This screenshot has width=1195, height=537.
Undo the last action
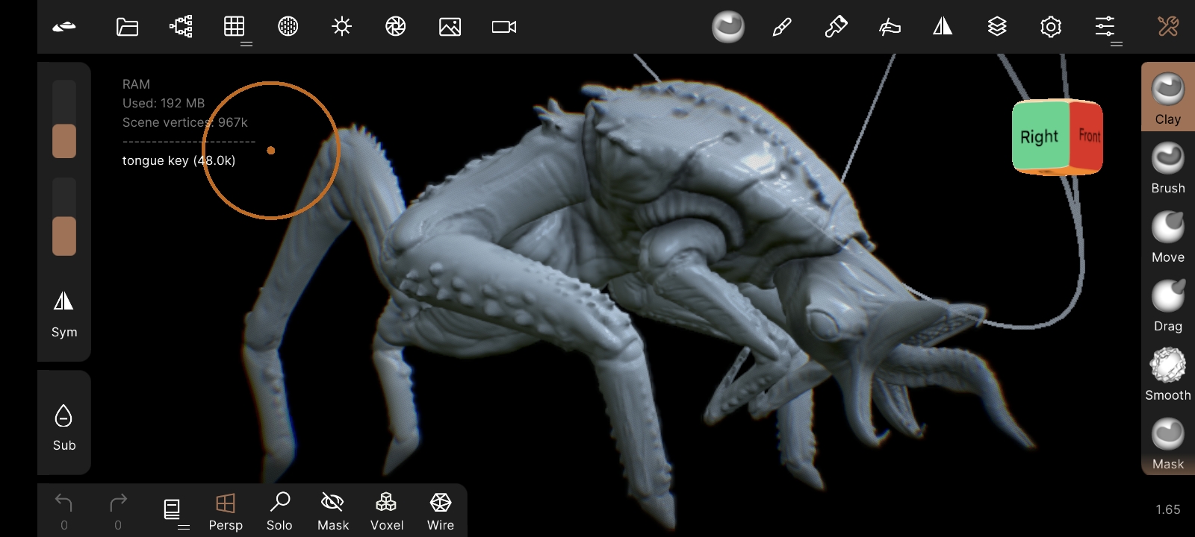point(64,512)
